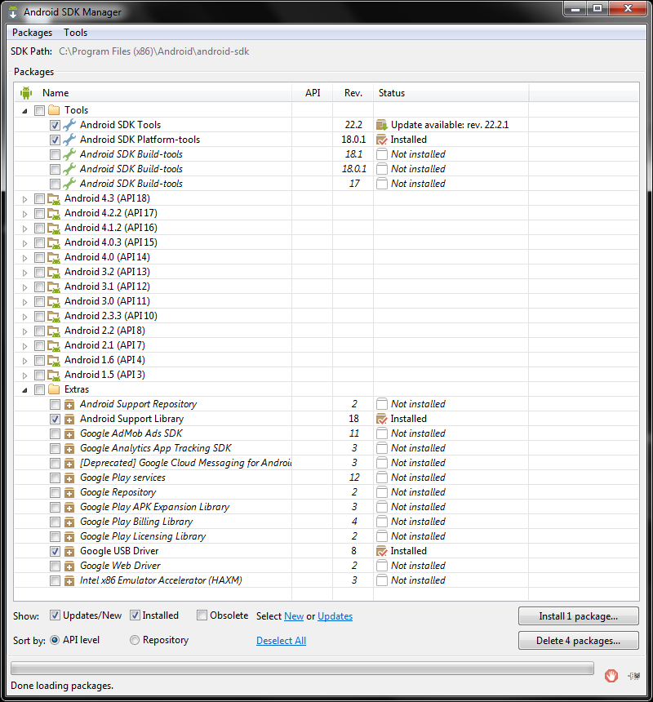Click the installed status icon for Google USB Driver
The image size is (653, 702).
click(x=382, y=551)
